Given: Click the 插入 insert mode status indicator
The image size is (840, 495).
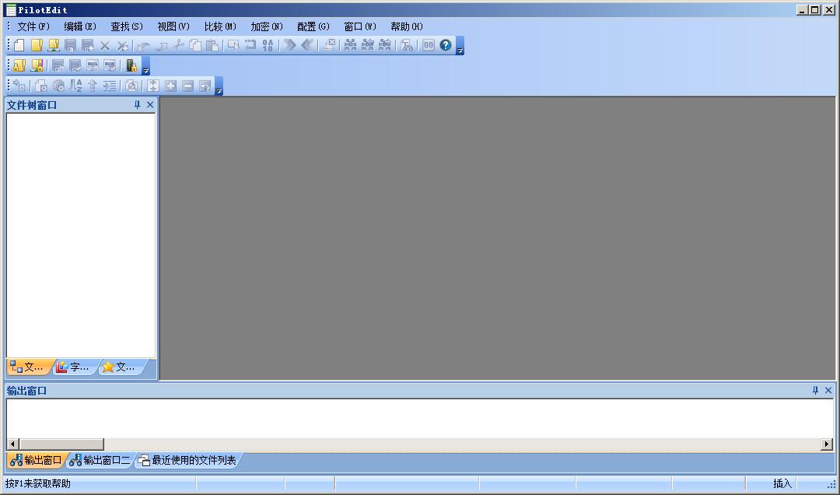Looking at the screenshot, I should click(x=782, y=484).
